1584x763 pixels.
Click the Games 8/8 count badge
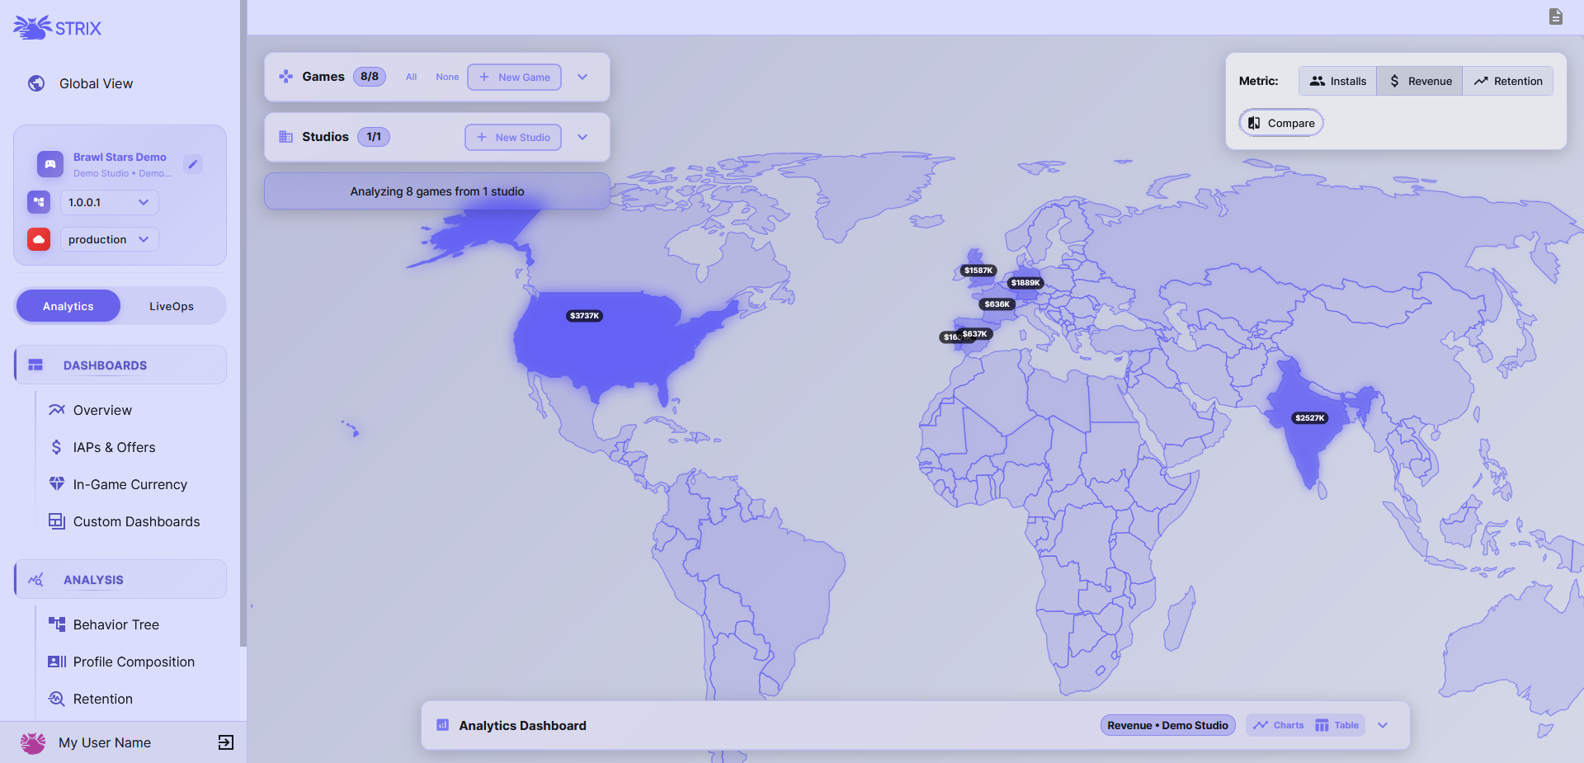pyautogui.click(x=370, y=77)
